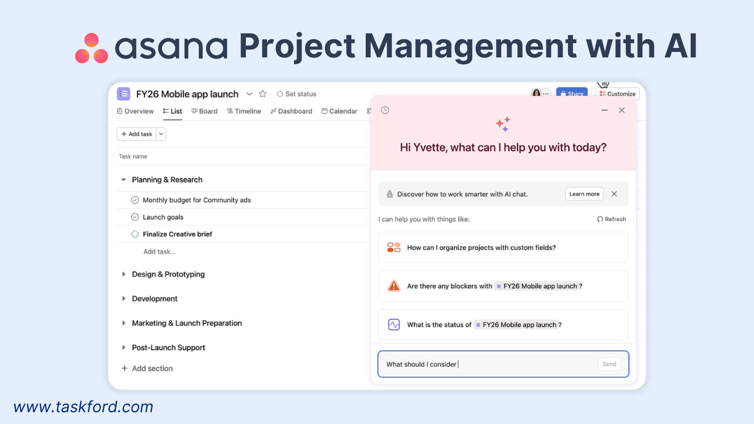The width and height of the screenshot is (754, 424).
Task: Click the warning triangle blockers icon
Action: coord(394,286)
